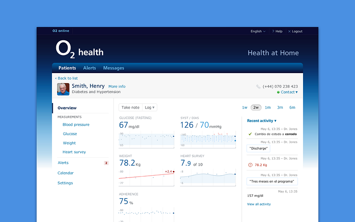Click the O2 online link
This screenshot has height=222, width=355.
[x=61, y=31]
